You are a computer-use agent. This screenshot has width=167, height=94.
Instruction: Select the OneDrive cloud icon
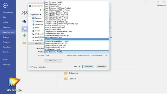[x=24, y=21]
